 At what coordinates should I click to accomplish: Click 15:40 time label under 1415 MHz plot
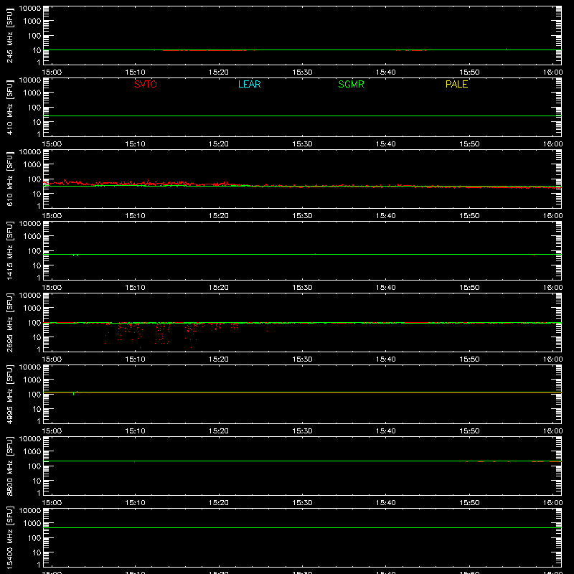click(x=385, y=288)
